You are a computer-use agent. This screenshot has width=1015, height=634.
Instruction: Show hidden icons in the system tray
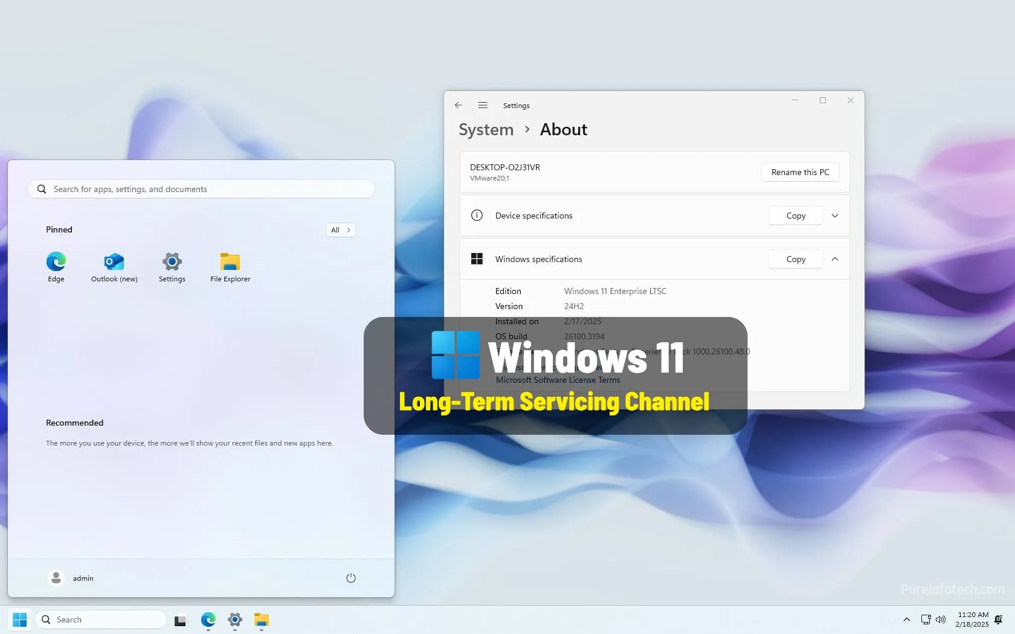tap(905, 620)
